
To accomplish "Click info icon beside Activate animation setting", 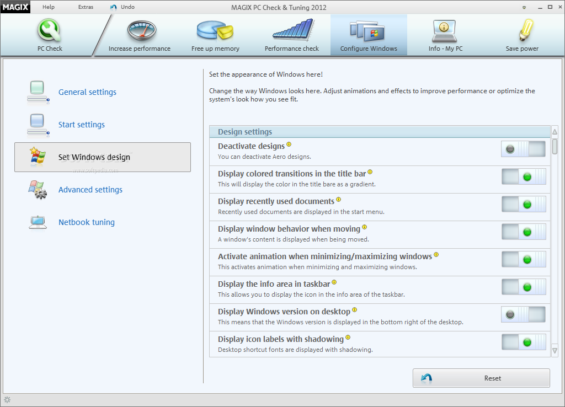I will pos(436,255).
